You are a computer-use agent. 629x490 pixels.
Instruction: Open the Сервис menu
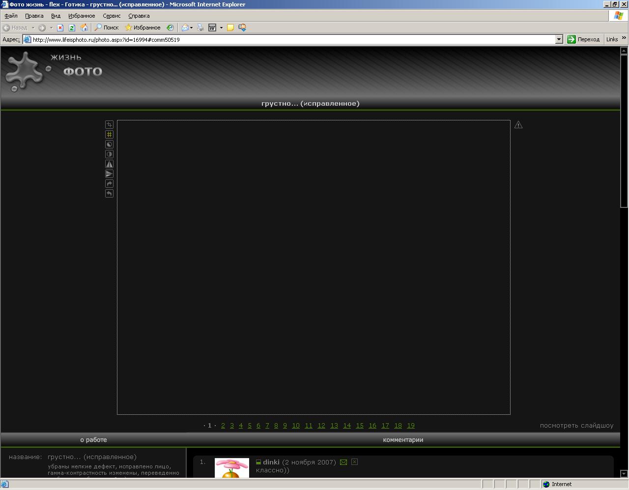pos(112,16)
